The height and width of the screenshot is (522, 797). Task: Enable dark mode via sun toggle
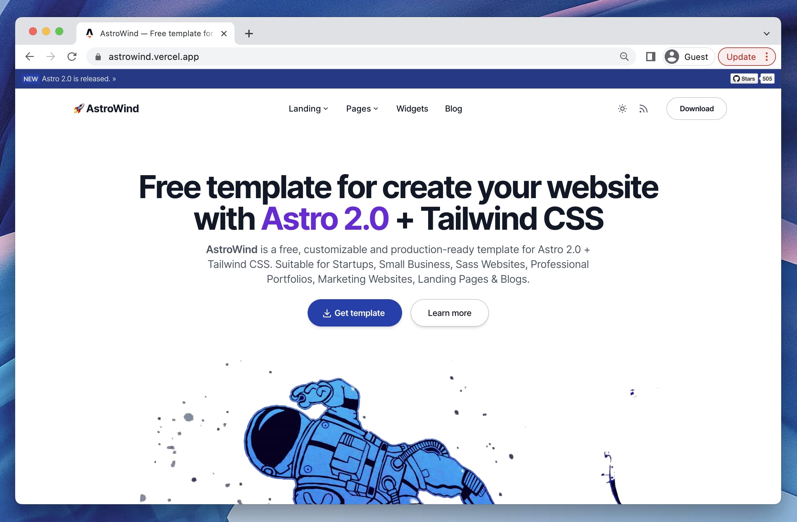621,108
